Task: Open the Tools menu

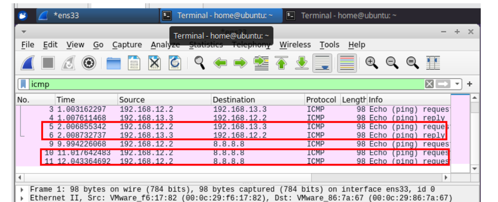Action: 330,45
